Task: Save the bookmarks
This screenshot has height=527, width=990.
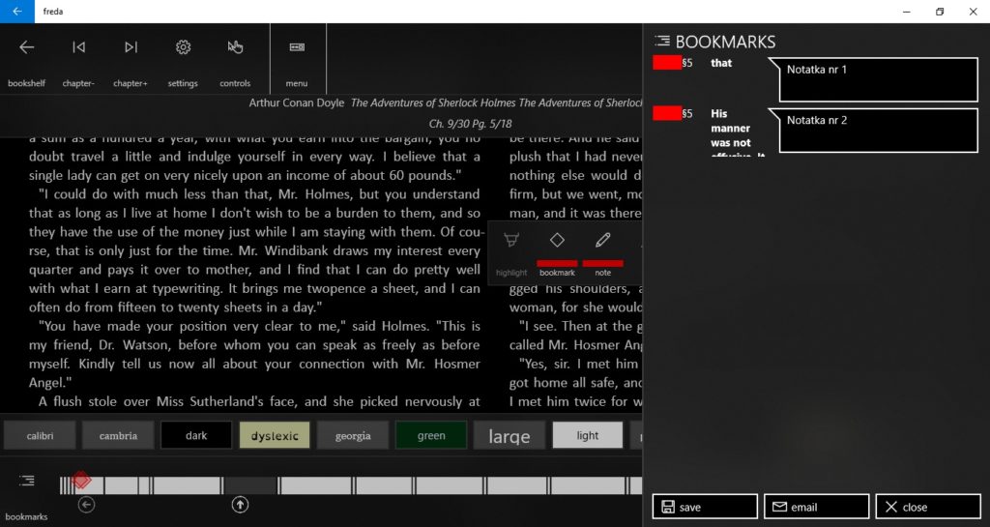Action: (x=705, y=507)
